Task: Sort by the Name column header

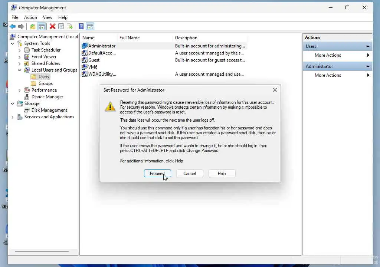Action: pyautogui.click(x=99, y=38)
